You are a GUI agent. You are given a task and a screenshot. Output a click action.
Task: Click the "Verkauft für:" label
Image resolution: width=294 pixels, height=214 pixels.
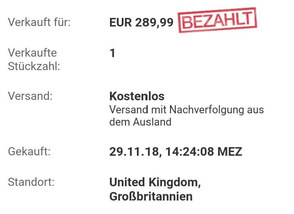click(x=39, y=22)
